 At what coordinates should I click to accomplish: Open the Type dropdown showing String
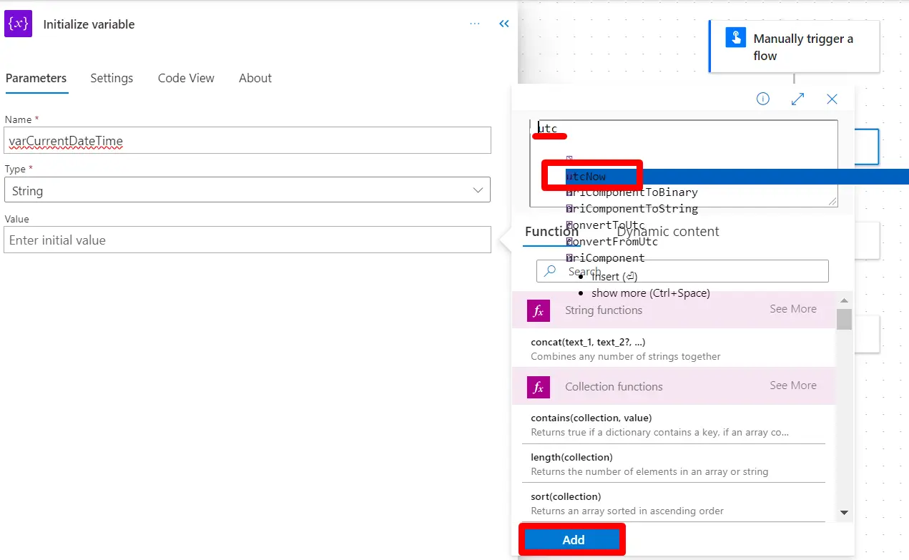click(247, 190)
